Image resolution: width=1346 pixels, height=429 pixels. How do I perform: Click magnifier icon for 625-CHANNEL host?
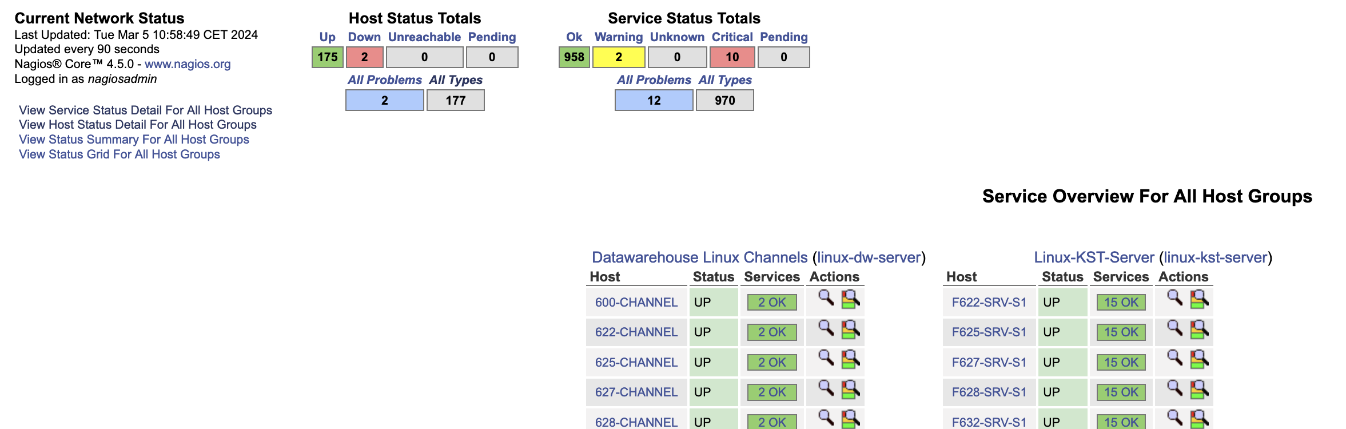pos(826,358)
